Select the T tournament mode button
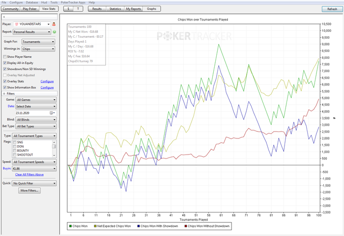The width and height of the screenshot is (344, 236). point(78,9)
